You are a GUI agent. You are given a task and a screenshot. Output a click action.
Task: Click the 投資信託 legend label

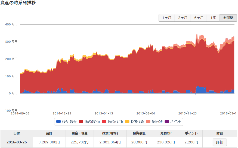(x=137, y=122)
